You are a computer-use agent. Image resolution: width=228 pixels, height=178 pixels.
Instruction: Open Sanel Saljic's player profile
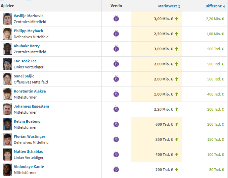24,76
